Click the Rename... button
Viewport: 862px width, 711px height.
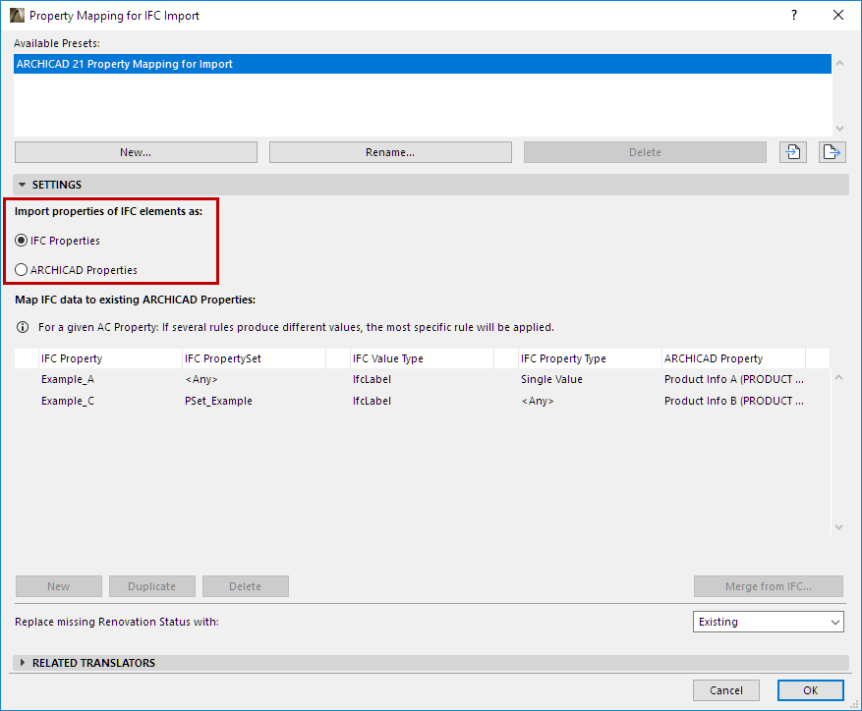point(390,152)
